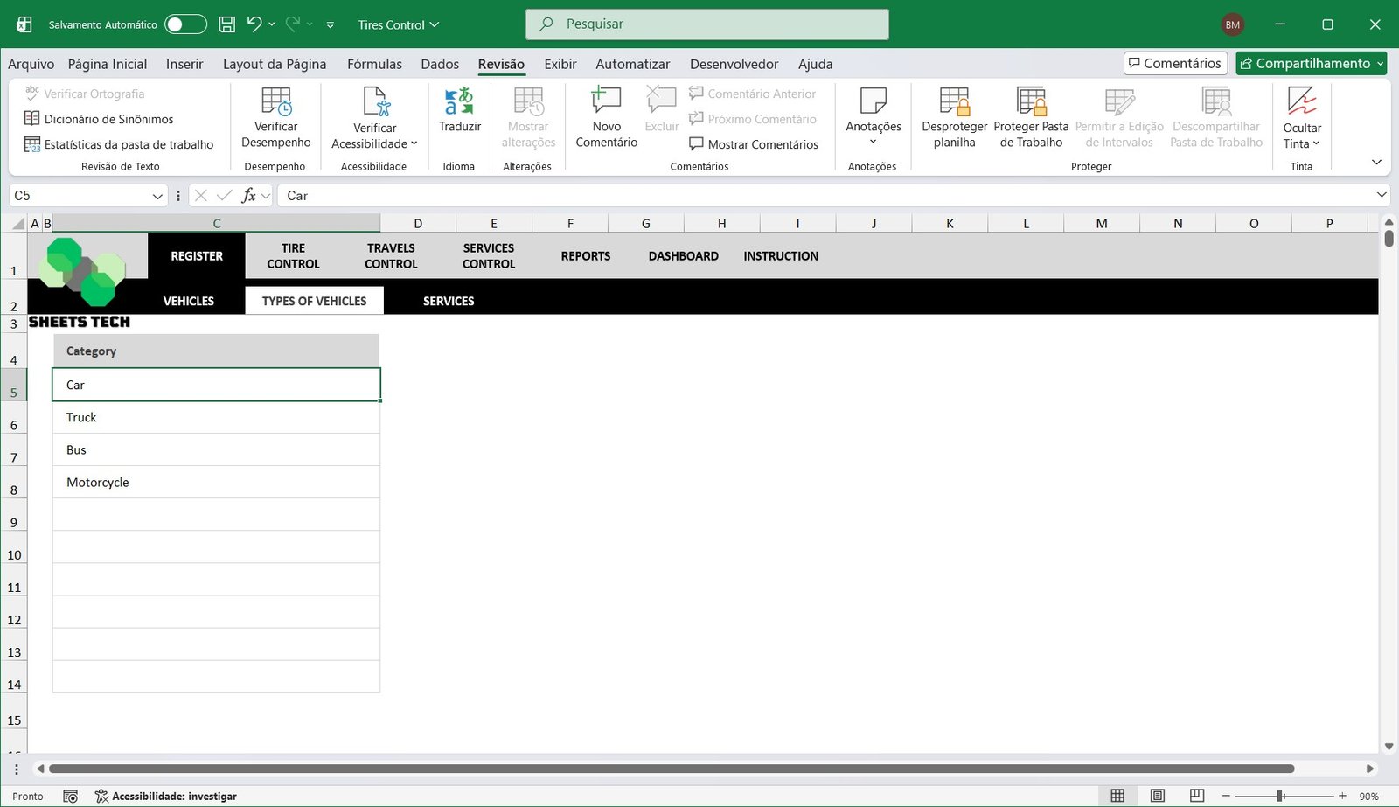1399x807 pixels.
Task: Toggle the Salvamento Automático switch
Action: coord(185,24)
